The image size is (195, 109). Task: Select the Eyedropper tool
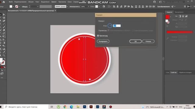(x=4, y=52)
